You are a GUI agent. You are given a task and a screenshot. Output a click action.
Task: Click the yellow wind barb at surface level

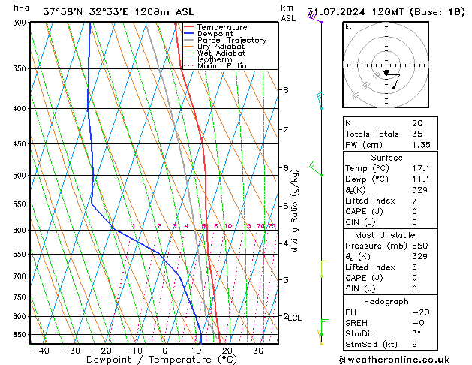pyautogui.click(x=320, y=338)
